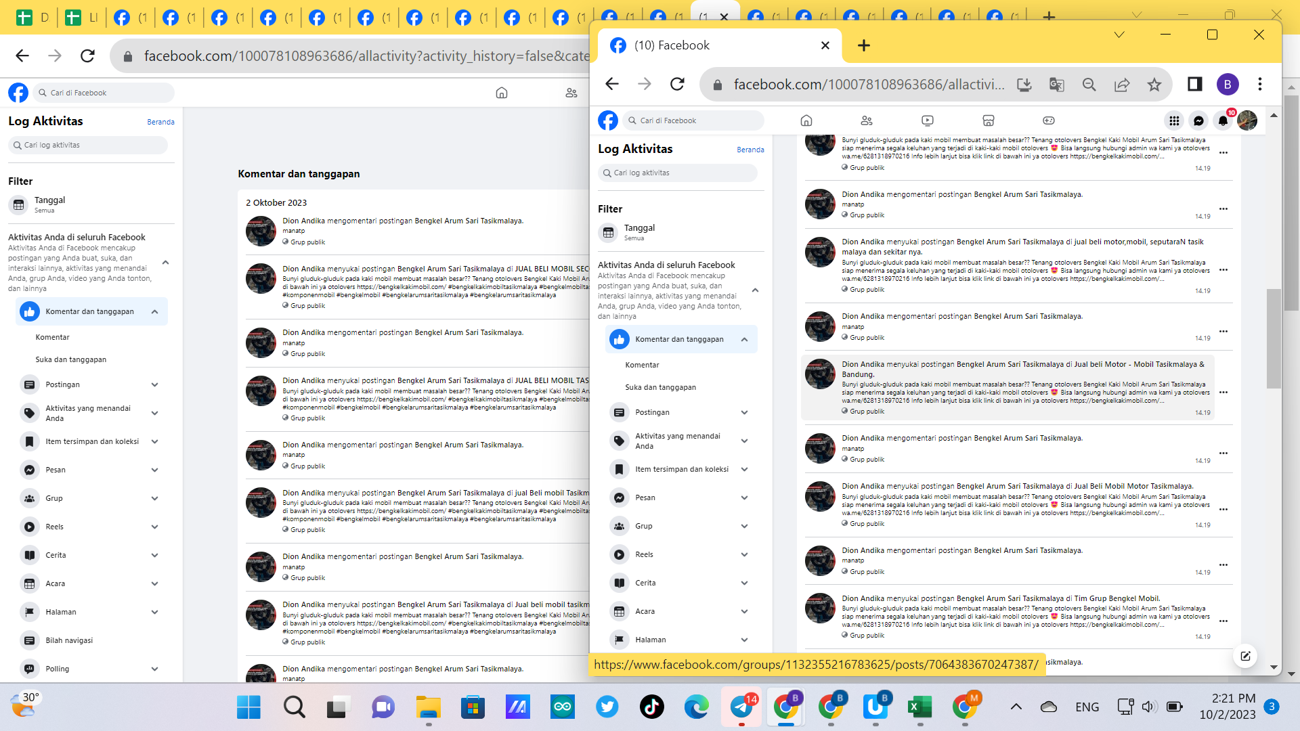The height and width of the screenshot is (731, 1300).
Task: Open the translate page icon
Action: pyautogui.click(x=1056, y=84)
